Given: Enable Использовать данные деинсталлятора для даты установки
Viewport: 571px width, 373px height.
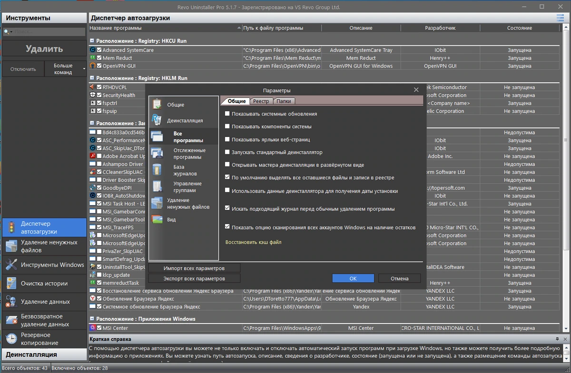Looking at the screenshot, I should click(227, 190).
